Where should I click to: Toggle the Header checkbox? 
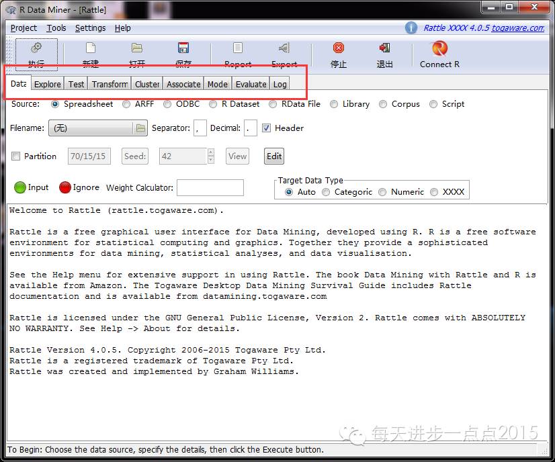pyautogui.click(x=266, y=128)
